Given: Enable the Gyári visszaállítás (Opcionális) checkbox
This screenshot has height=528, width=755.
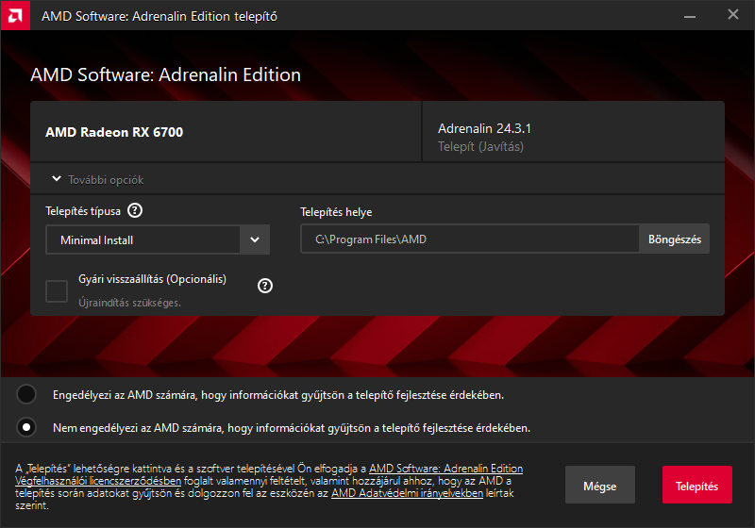Looking at the screenshot, I should (x=57, y=291).
